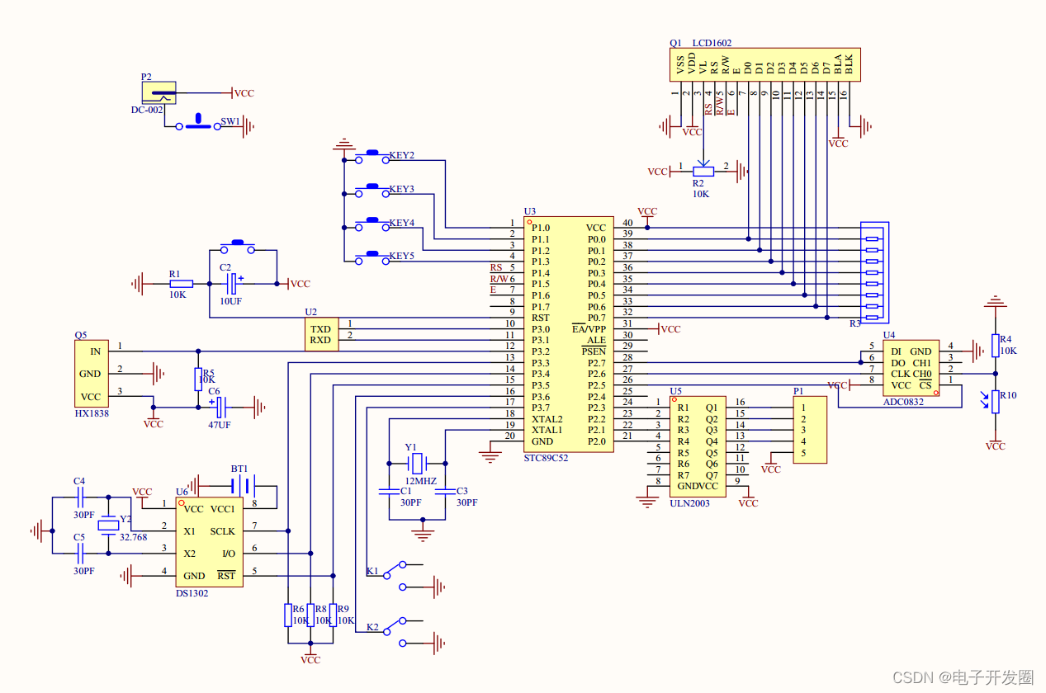
Task: Select the C2 electrolytic capacitor symbol
Action: [x=233, y=284]
